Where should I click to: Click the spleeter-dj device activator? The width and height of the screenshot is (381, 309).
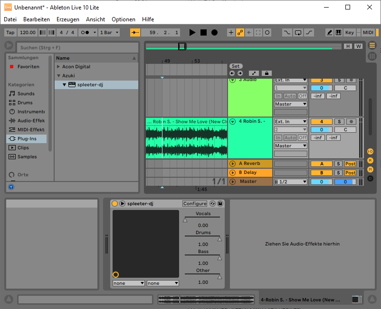(x=115, y=203)
